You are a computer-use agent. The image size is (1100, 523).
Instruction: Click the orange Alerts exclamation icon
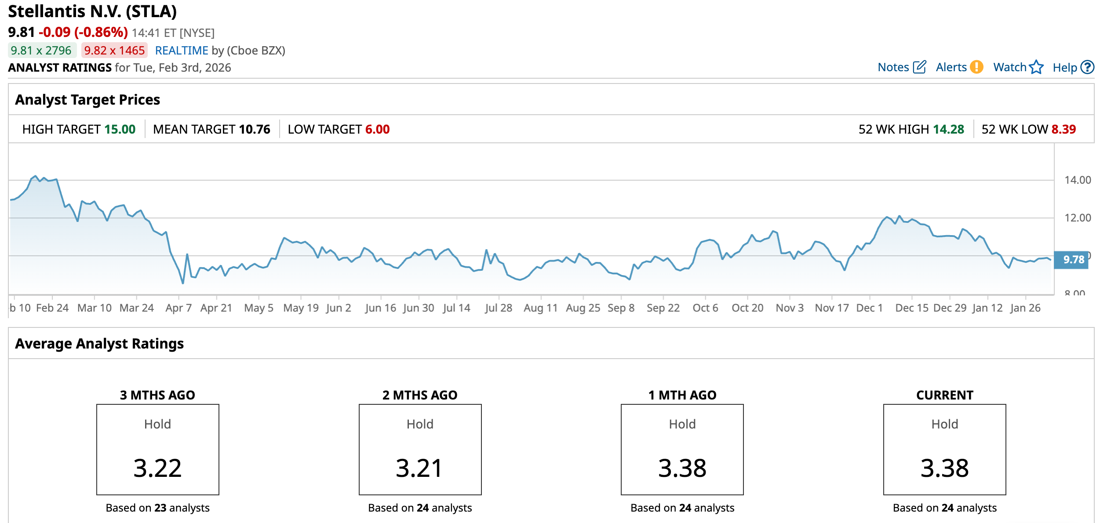pos(976,67)
